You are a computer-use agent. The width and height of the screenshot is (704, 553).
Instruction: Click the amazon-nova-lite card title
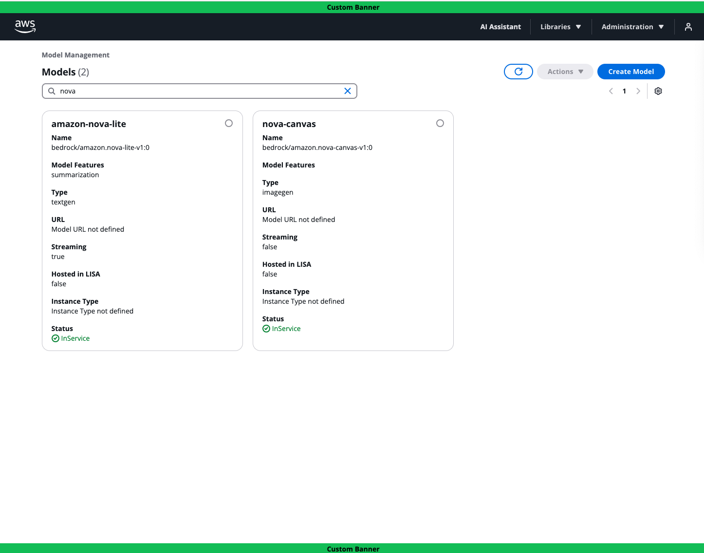tap(89, 124)
